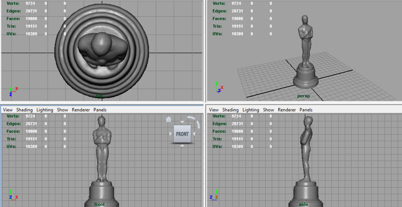The width and height of the screenshot is (402, 207).
Task: Click the 'persp' viewport name label
Action: coord(303,96)
